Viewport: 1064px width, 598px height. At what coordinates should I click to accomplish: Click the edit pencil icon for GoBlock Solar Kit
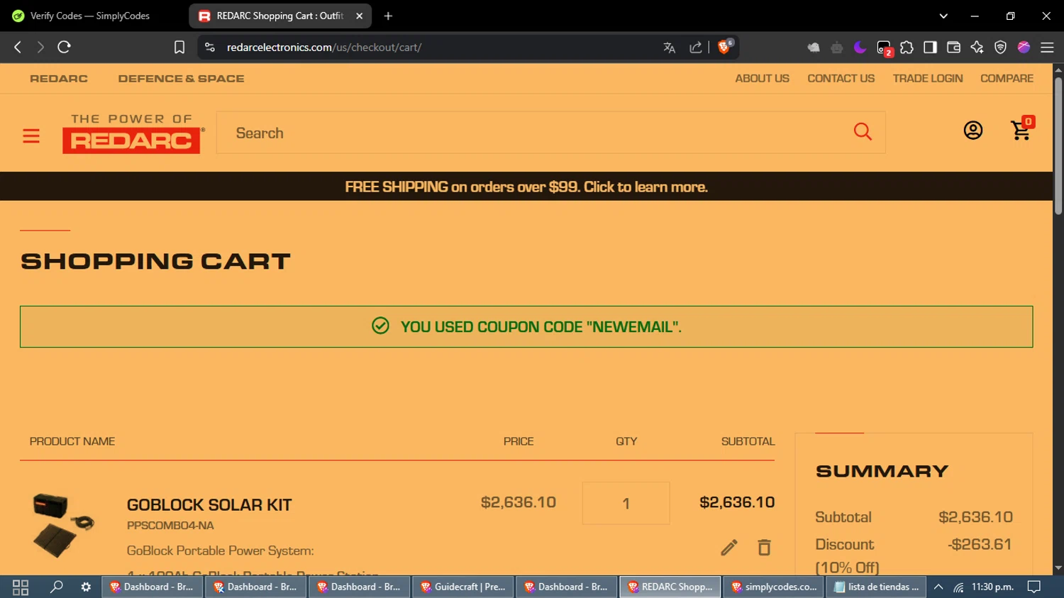729,548
